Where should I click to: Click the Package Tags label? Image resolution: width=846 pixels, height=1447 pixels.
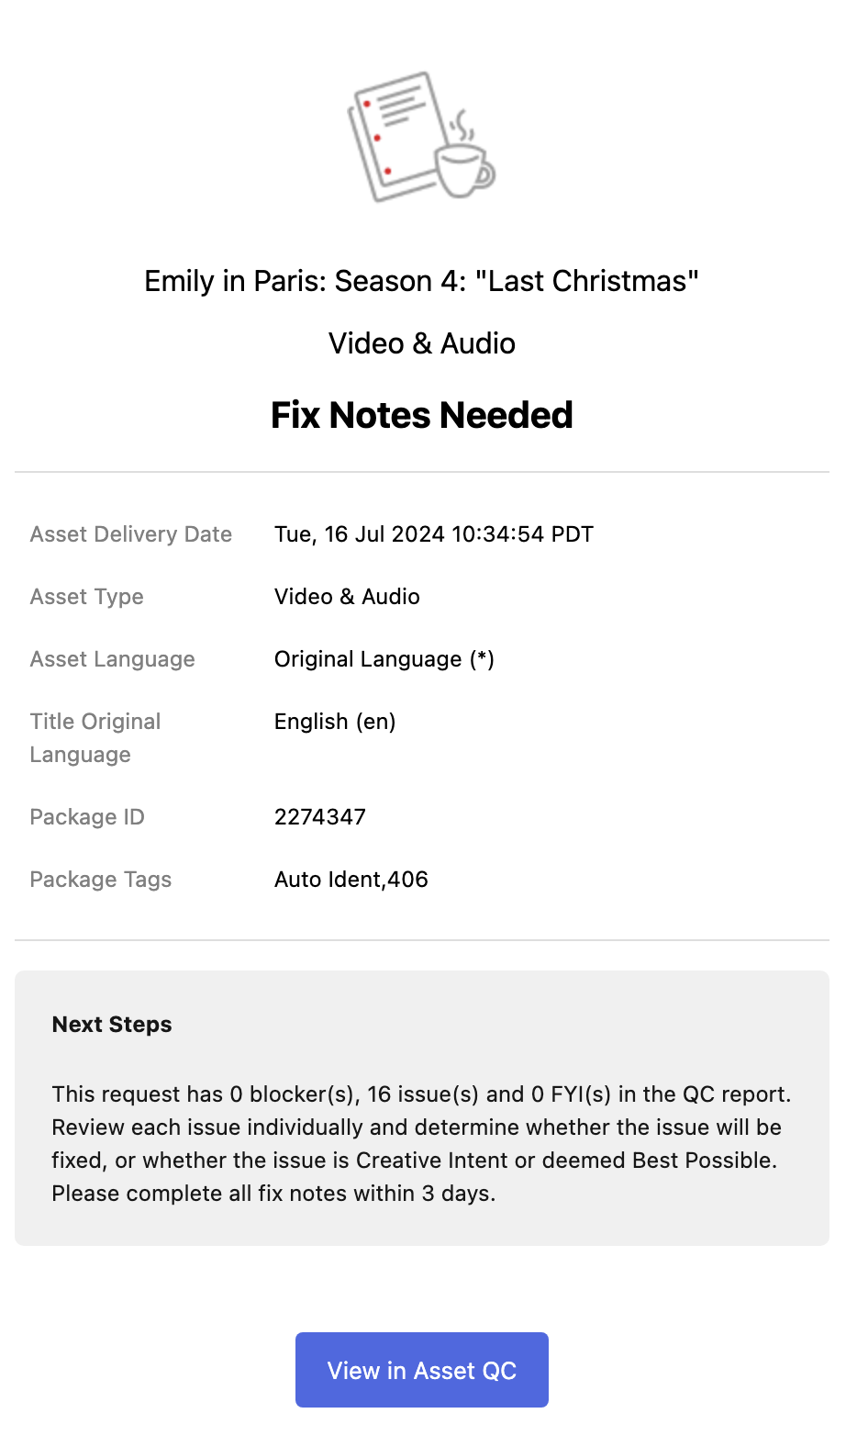pyautogui.click(x=101, y=880)
